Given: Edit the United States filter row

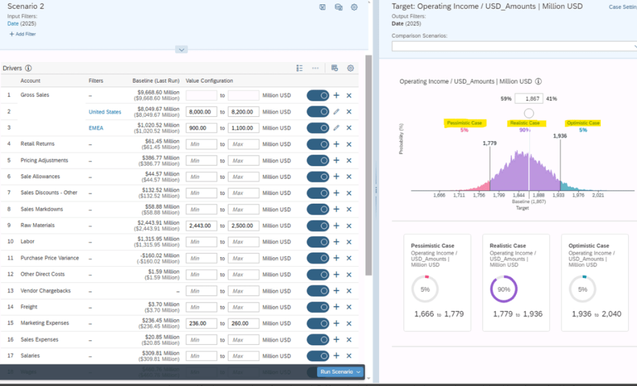Looking at the screenshot, I should click(x=336, y=112).
